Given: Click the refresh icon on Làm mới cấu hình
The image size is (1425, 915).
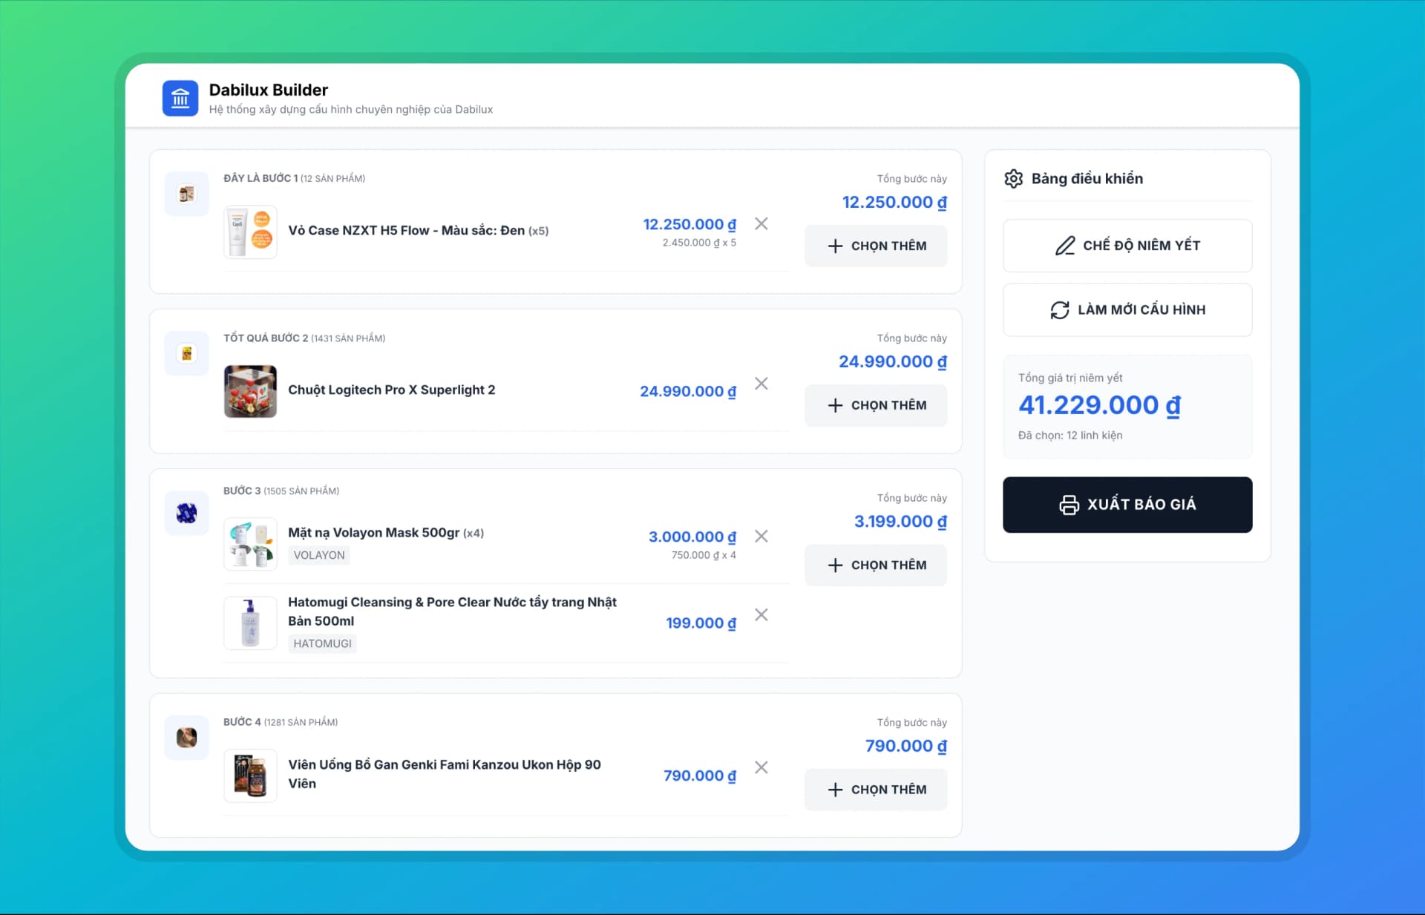Looking at the screenshot, I should click(x=1061, y=309).
